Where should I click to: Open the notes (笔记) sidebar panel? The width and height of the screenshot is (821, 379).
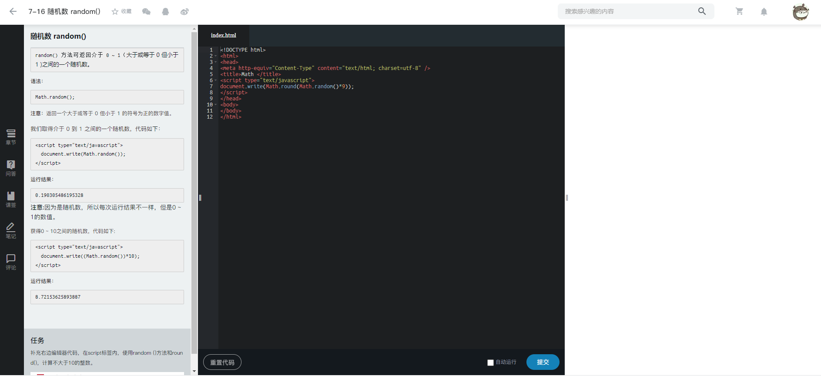(x=11, y=231)
